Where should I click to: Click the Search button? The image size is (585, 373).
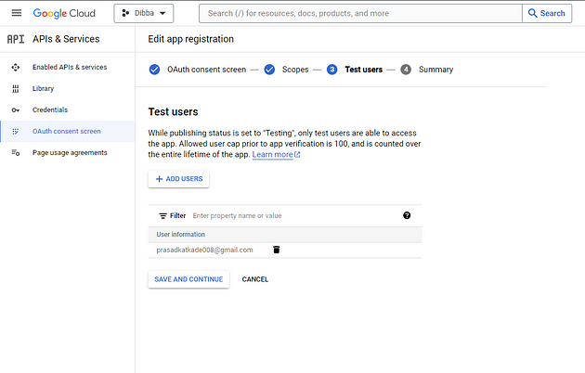(x=547, y=13)
